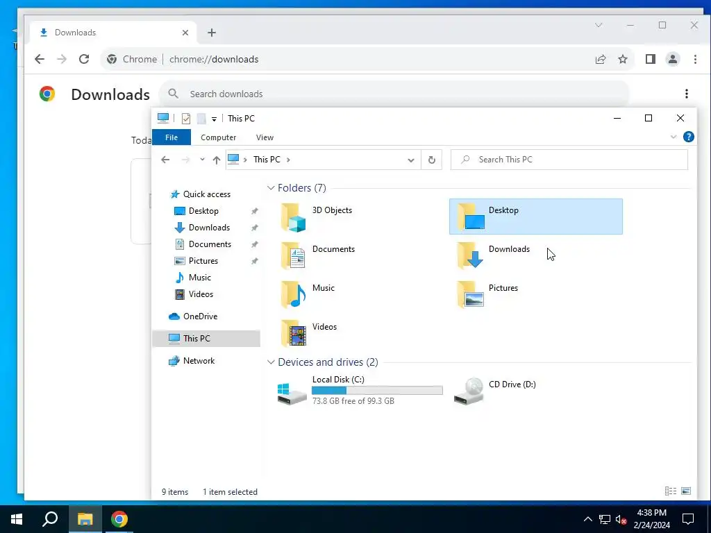Open the Chrome profile menu

coord(672,59)
